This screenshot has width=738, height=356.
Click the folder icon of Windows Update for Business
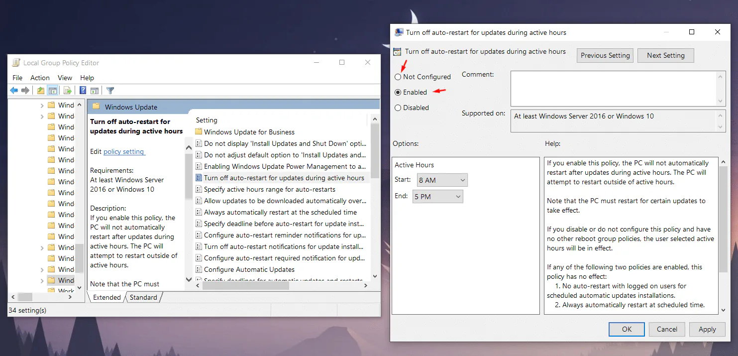(199, 132)
